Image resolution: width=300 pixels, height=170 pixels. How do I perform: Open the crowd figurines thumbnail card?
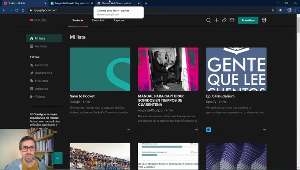click(100, 156)
